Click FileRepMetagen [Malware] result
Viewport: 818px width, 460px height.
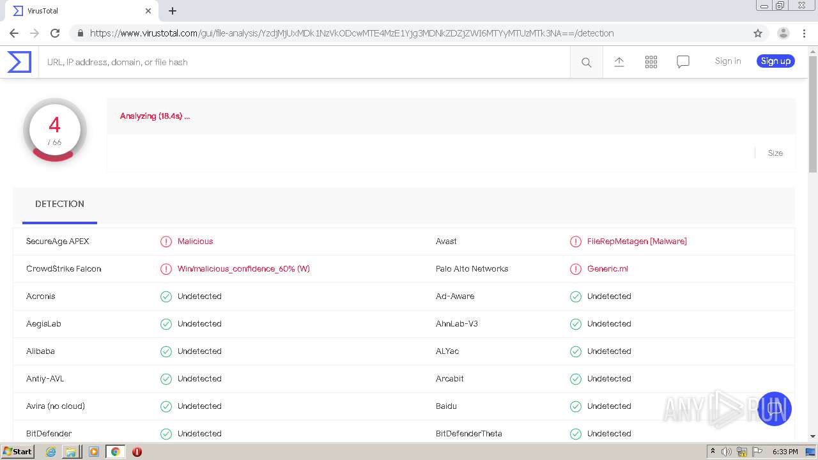(x=637, y=241)
